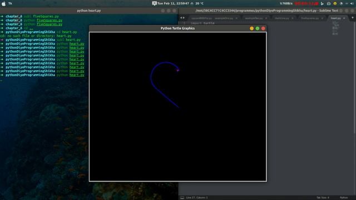Click the 20 °C temperature reading
This screenshot has height=200, width=356.
200,3
